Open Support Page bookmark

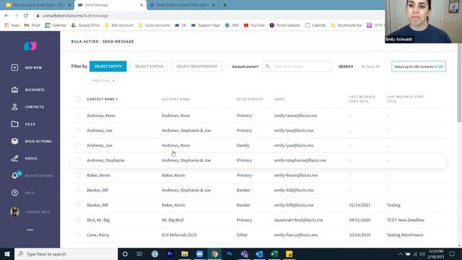click(206, 25)
